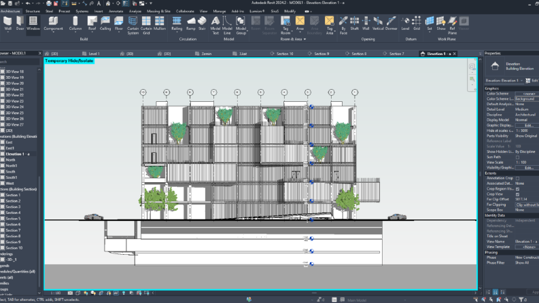This screenshot has height=303, width=539.
Task: Toggle Crop View checkbox
Action: pos(517,194)
